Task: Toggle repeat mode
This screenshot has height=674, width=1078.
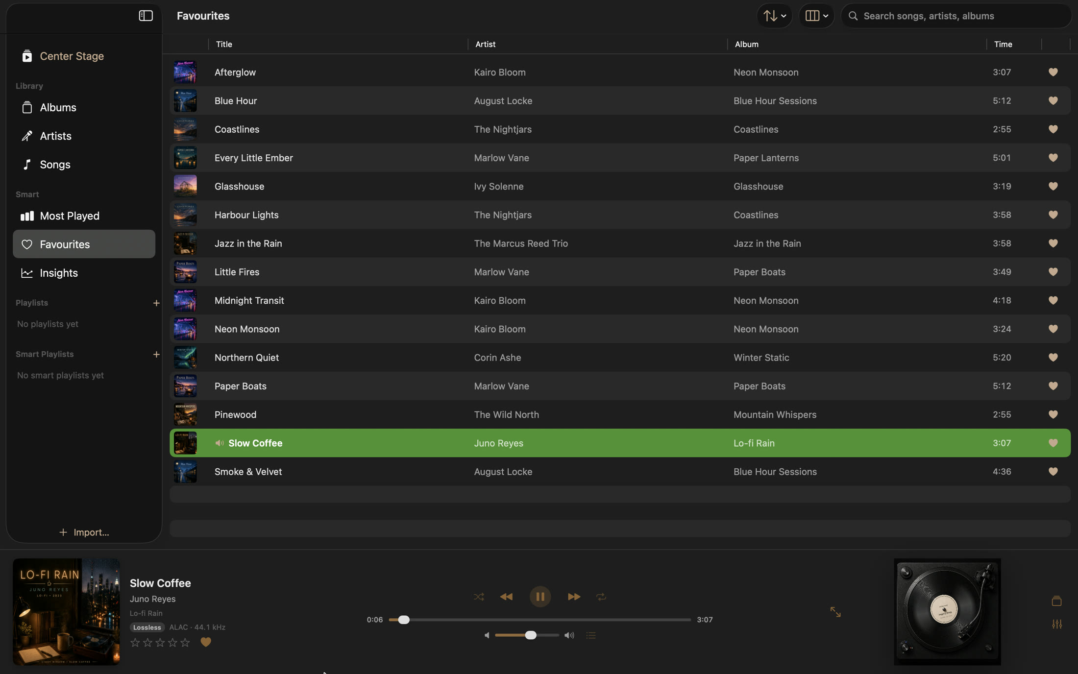Action: [601, 597]
